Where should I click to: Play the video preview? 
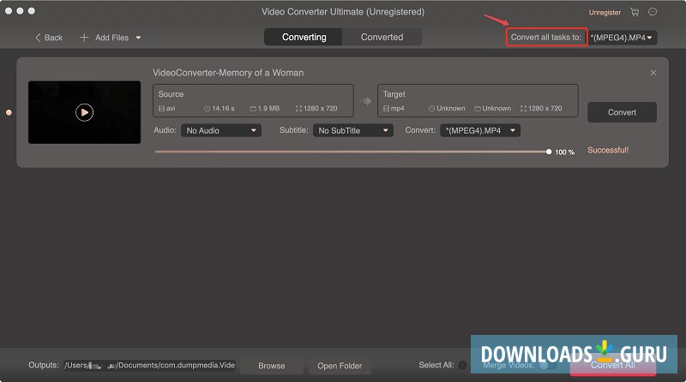(84, 112)
